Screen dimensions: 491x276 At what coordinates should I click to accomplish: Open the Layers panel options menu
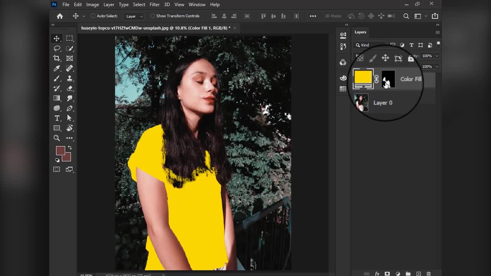(437, 32)
